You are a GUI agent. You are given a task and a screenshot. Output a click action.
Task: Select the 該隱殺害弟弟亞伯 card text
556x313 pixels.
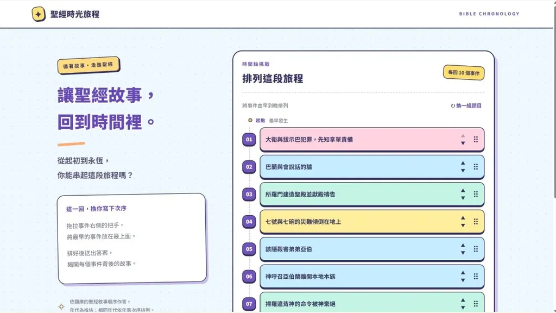(x=289, y=249)
